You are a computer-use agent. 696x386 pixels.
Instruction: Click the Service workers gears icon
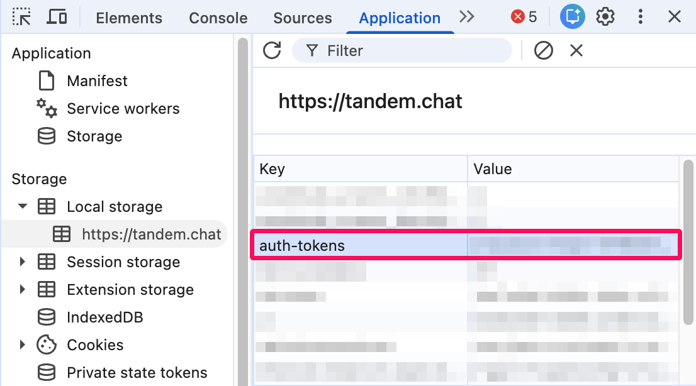[x=47, y=108]
